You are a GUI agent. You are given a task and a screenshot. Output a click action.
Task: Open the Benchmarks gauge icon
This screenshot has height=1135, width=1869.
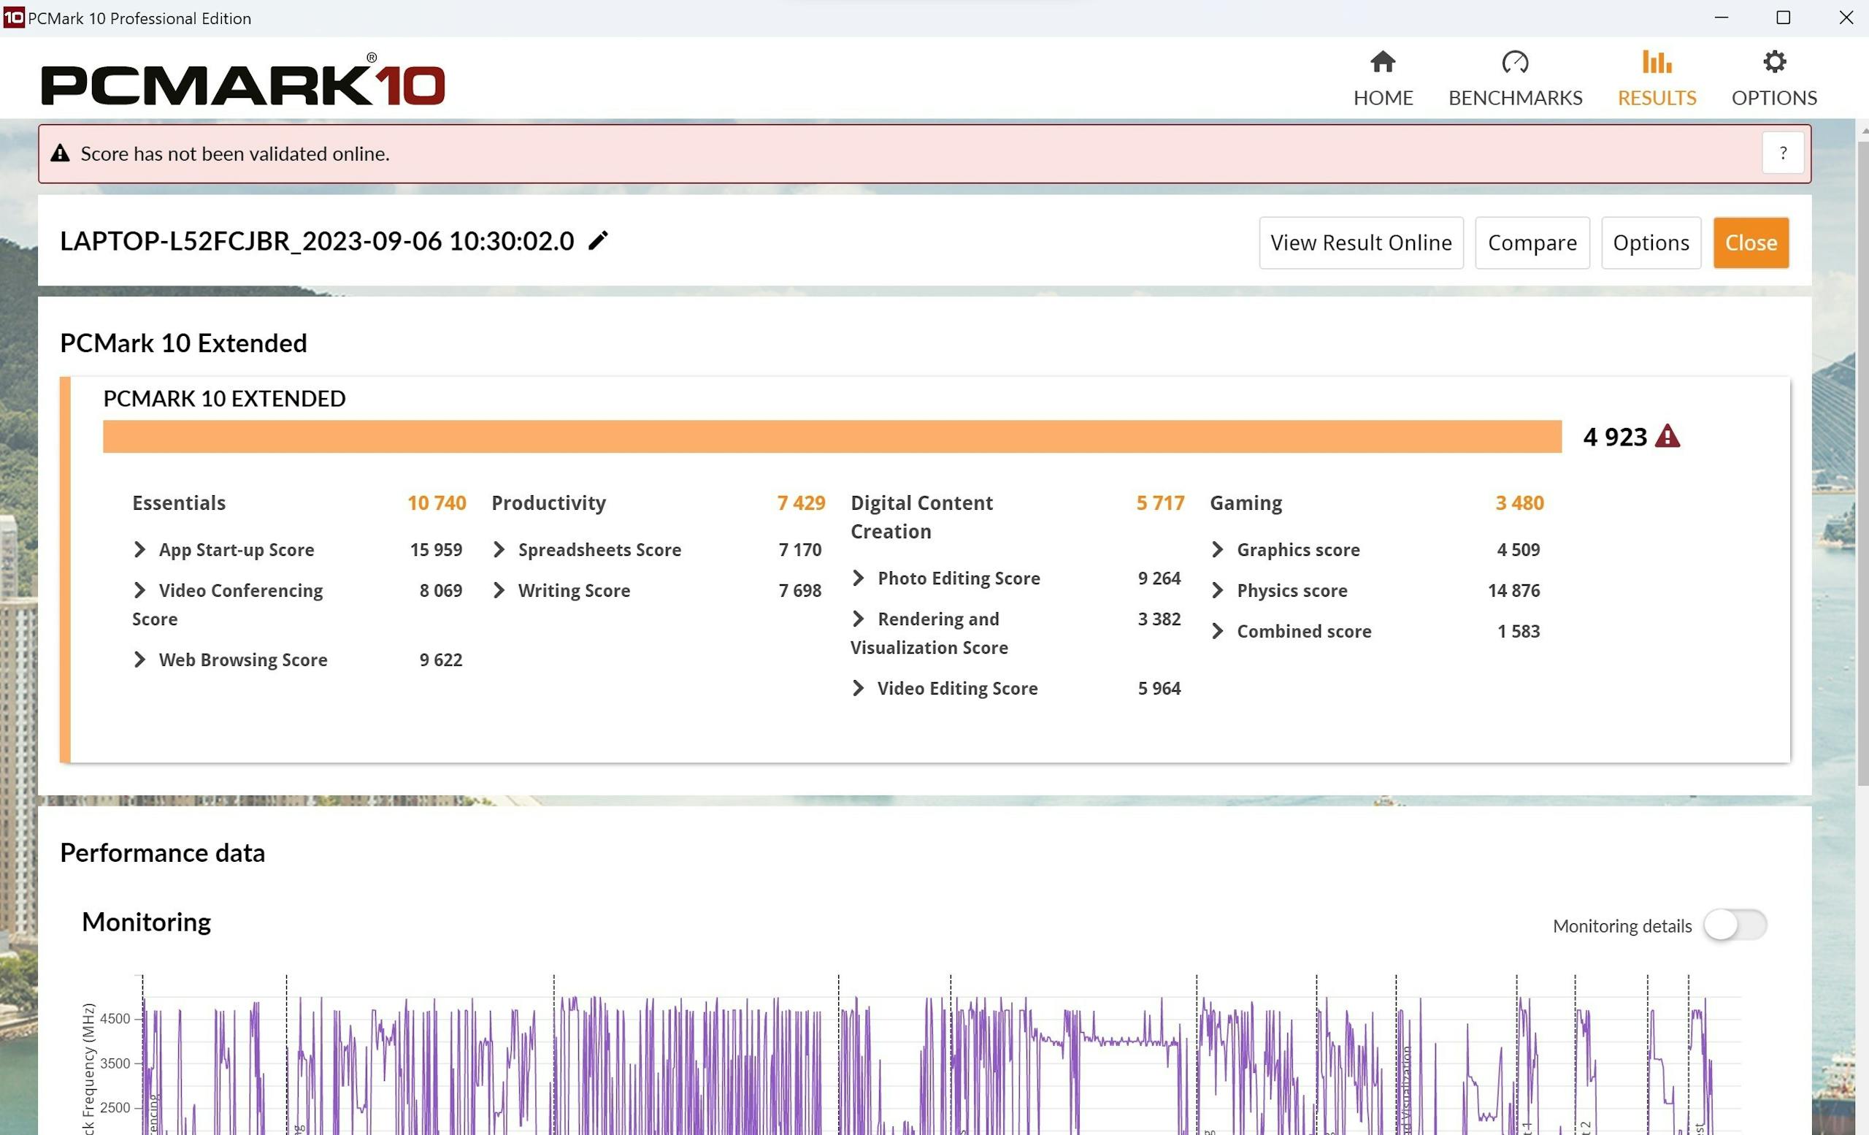1515,62
